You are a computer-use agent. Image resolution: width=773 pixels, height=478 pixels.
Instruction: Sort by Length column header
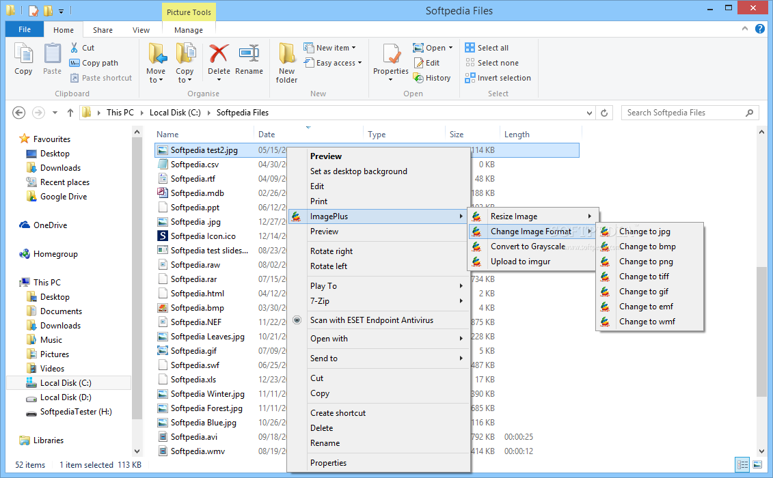pyautogui.click(x=517, y=135)
